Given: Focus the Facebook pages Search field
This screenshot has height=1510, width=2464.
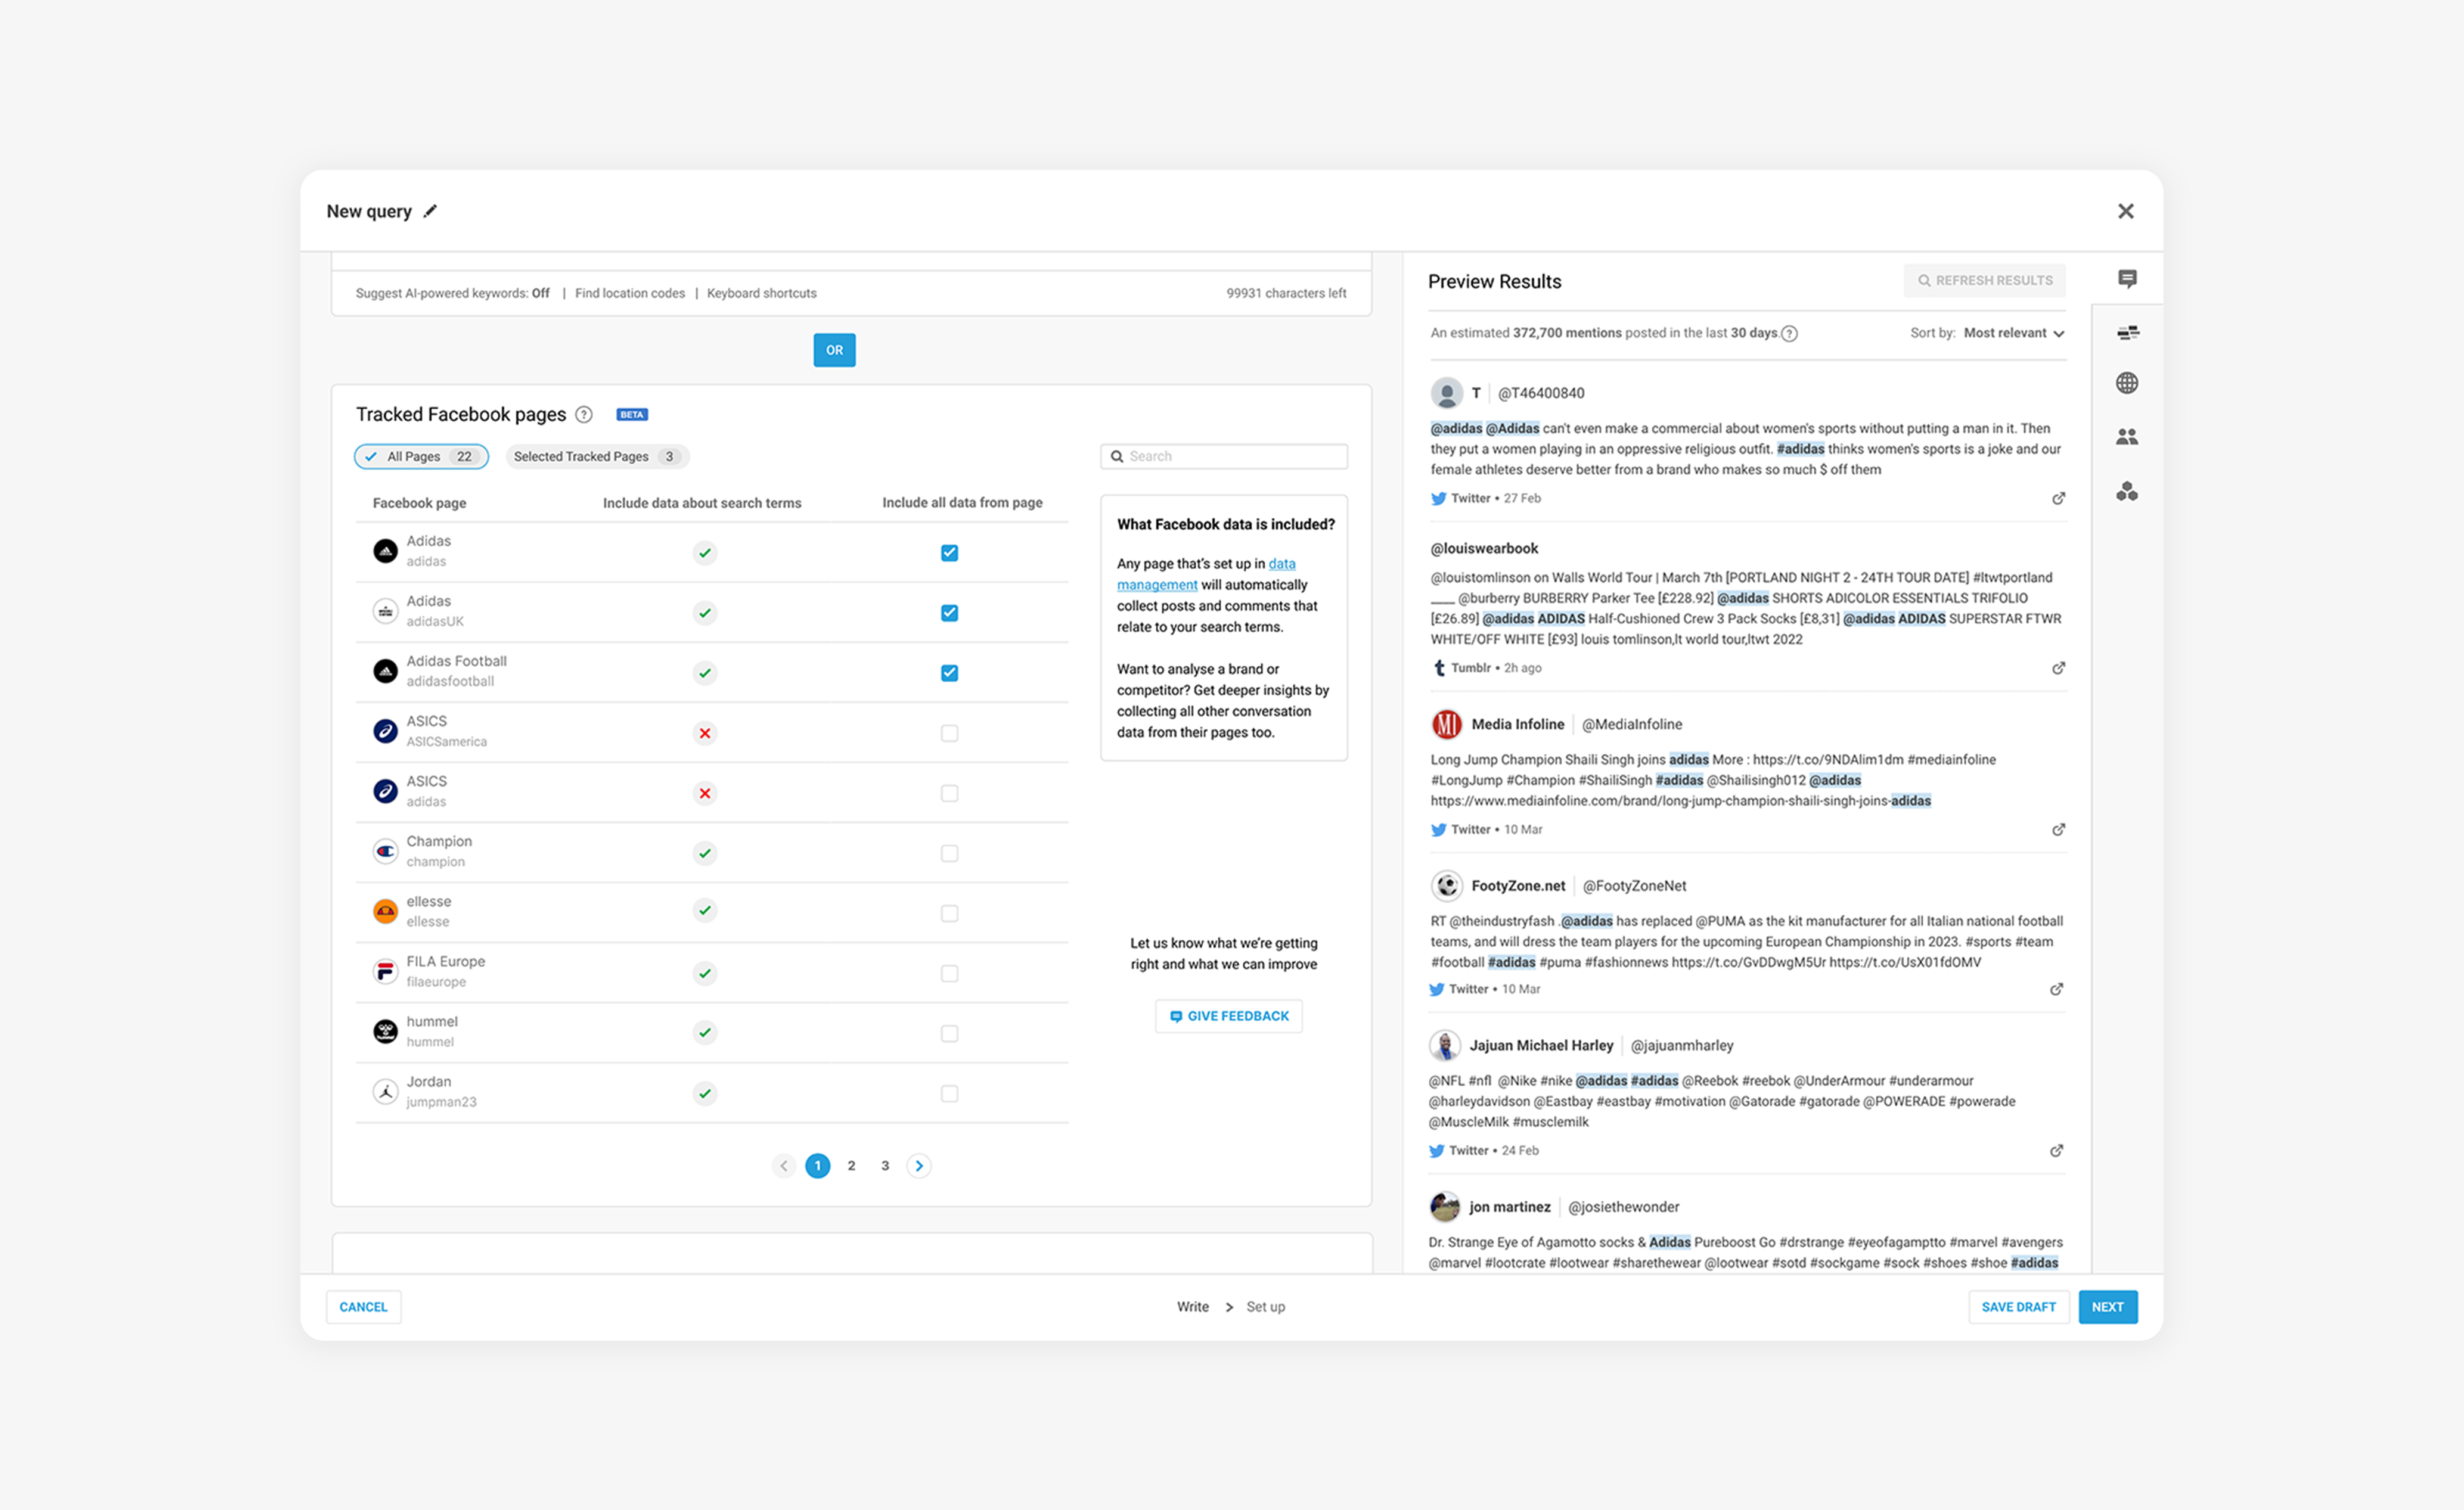Looking at the screenshot, I should [x=1224, y=456].
